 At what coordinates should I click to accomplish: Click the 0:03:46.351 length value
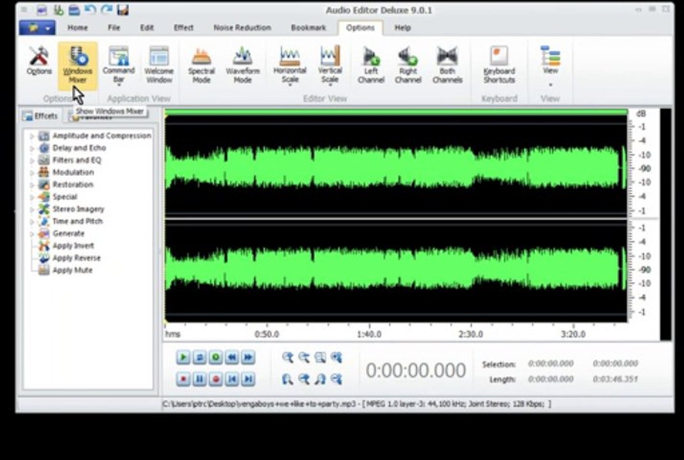pyautogui.click(x=615, y=379)
